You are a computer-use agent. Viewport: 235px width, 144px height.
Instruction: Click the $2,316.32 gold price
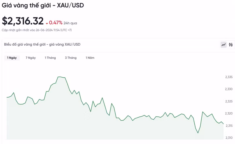(x=23, y=21)
